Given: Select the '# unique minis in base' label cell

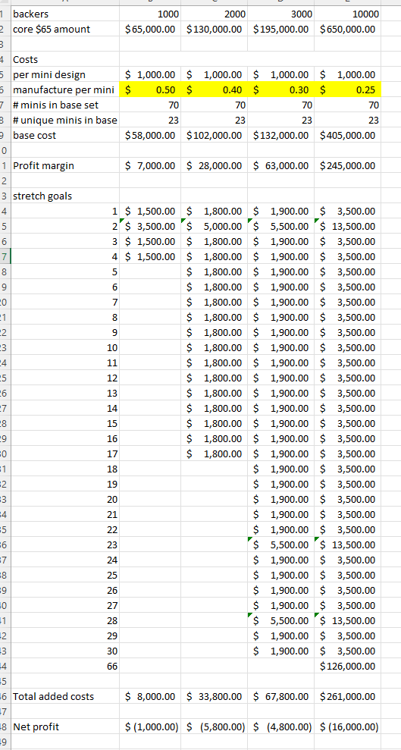Looking at the screenshot, I should point(65,120).
